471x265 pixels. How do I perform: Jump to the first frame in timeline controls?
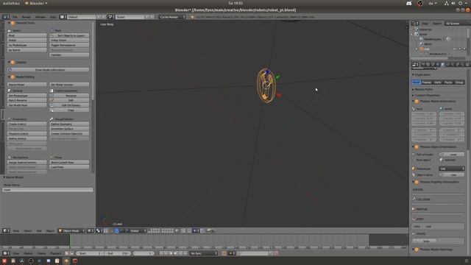point(161,253)
